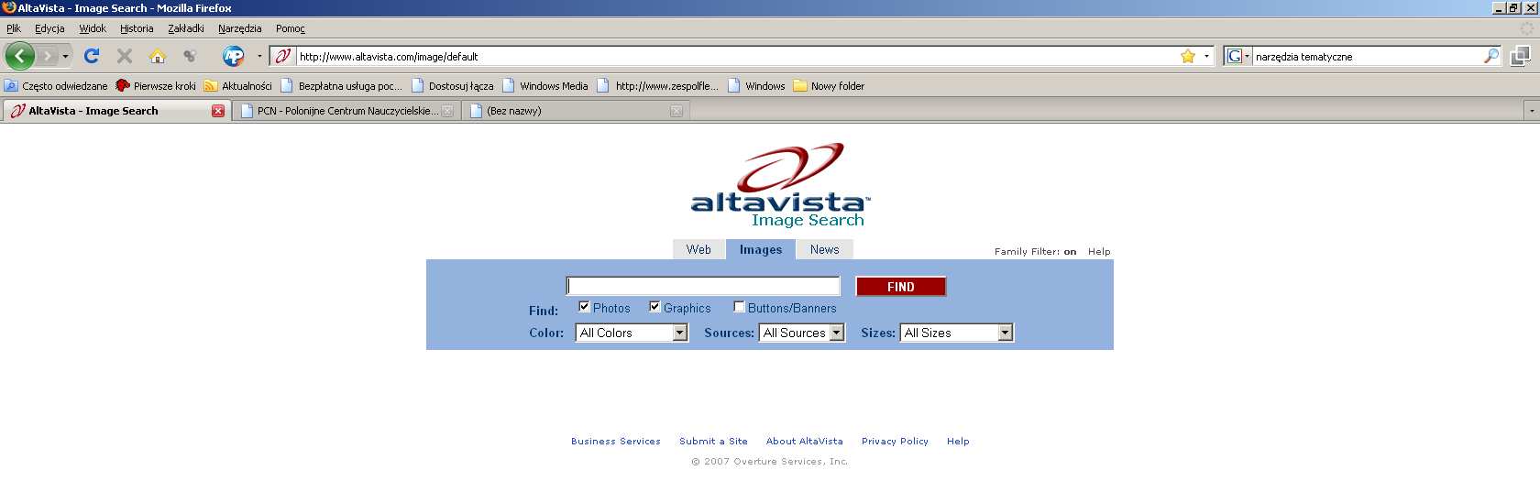
Task: Open the Google search engine selector
Action: (1238, 56)
